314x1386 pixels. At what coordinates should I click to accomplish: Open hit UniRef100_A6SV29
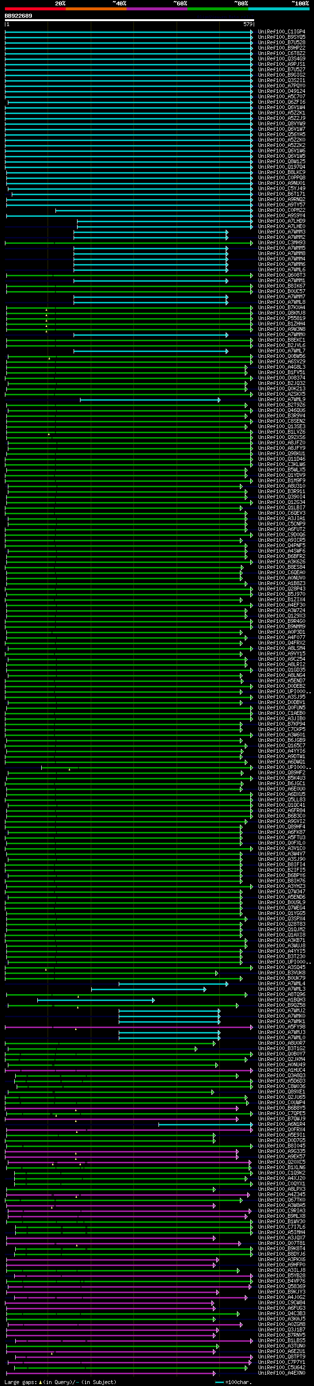[282, 361]
